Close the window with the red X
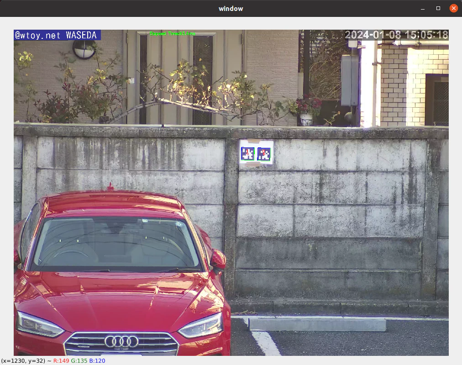Image resolution: width=462 pixels, height=365 pixels. tap(453, 8)
